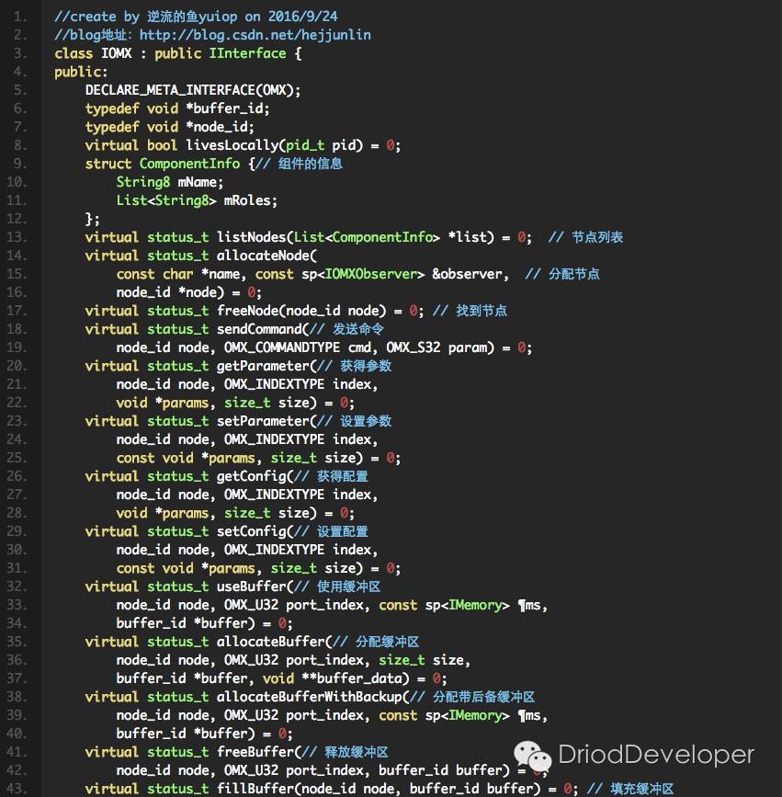Click 'DECLARE_META_INTERFACE(OMX);' statement

pos(193,90)
